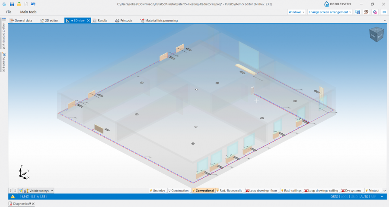Toggle ORTO mode in status bar

(334, 197)
